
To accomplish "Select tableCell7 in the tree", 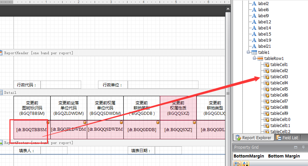I will pyautogui.click(x=279, y=101).
